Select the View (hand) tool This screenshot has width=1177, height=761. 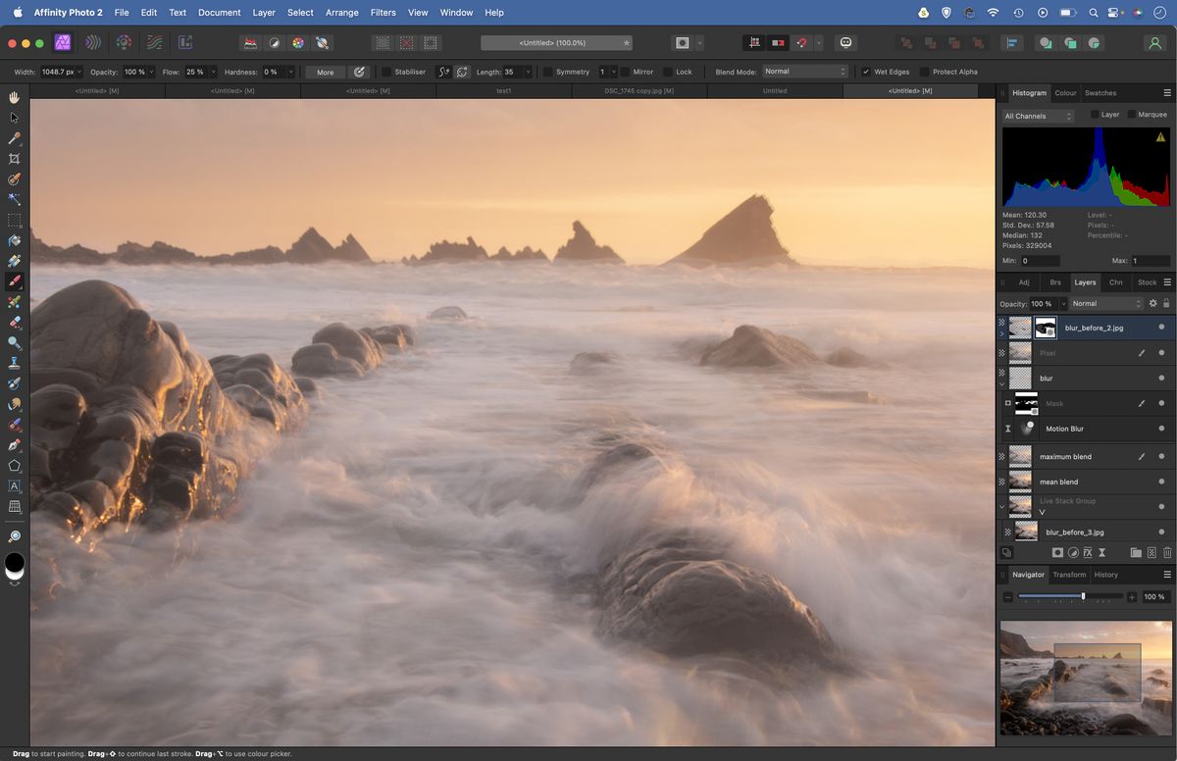pyautogui.click(x=14, y=97)
